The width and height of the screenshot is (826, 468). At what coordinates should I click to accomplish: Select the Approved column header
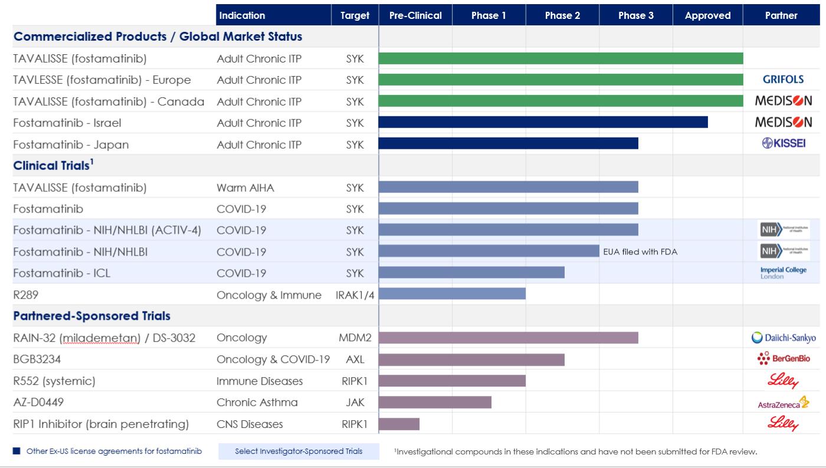pos(708,16)
